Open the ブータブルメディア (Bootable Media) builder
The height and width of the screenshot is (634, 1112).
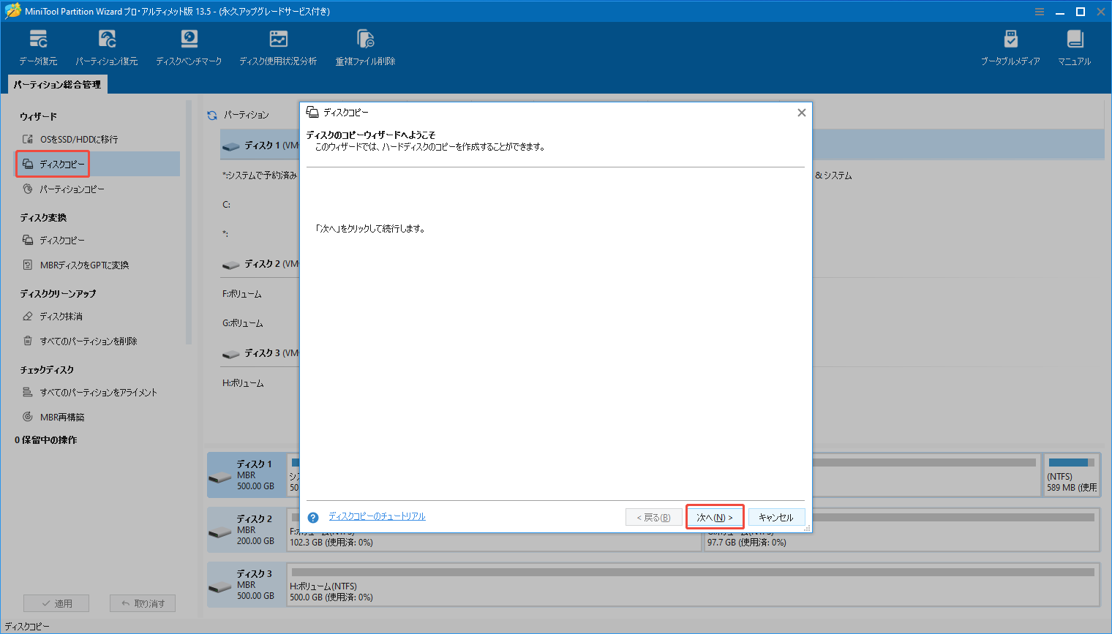(1011, 45)
